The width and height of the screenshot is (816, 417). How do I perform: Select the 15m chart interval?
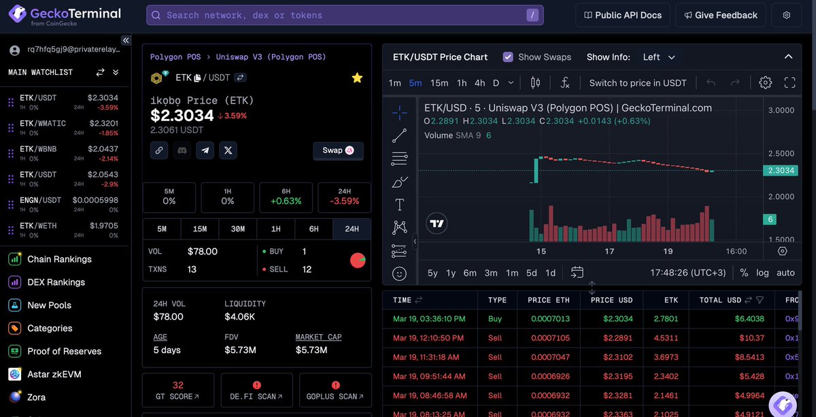tap(439, 82)
